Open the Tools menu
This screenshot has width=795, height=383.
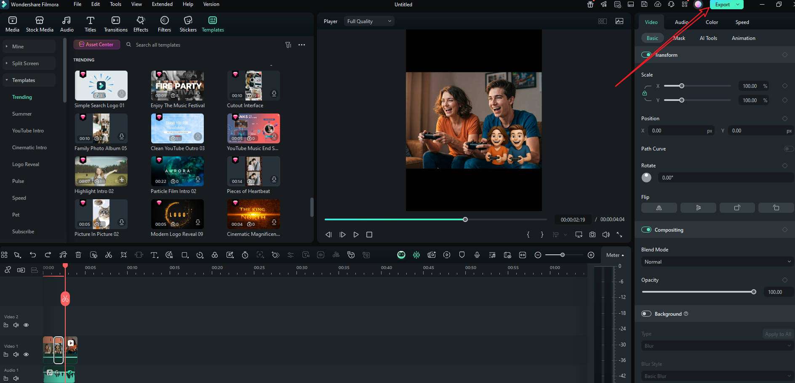click(x=115, y=4)
